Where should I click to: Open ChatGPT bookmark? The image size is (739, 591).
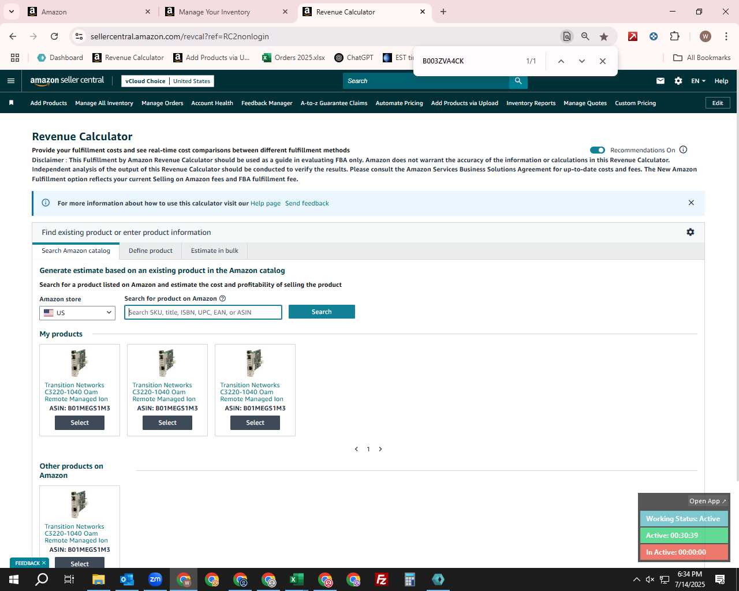[354, 58]
